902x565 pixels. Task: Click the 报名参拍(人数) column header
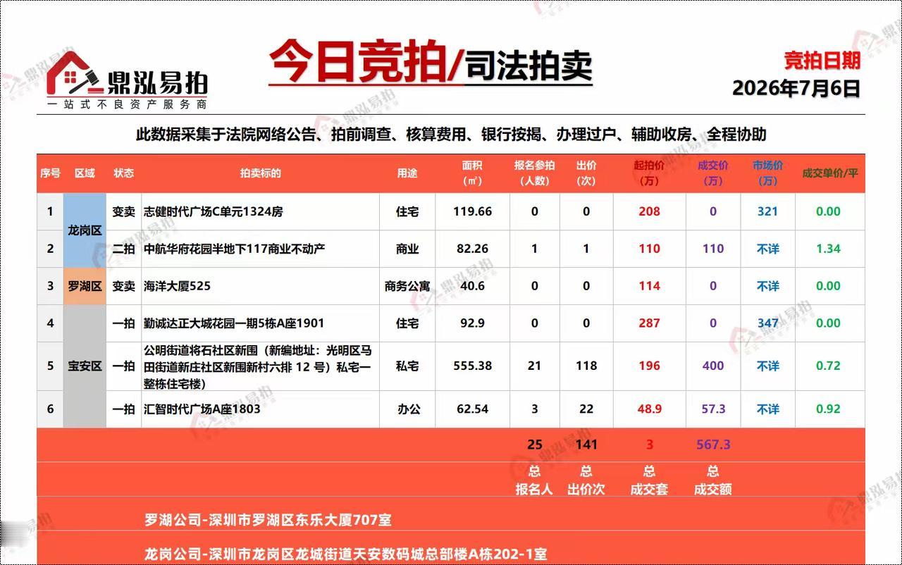[x=534, y=173]
